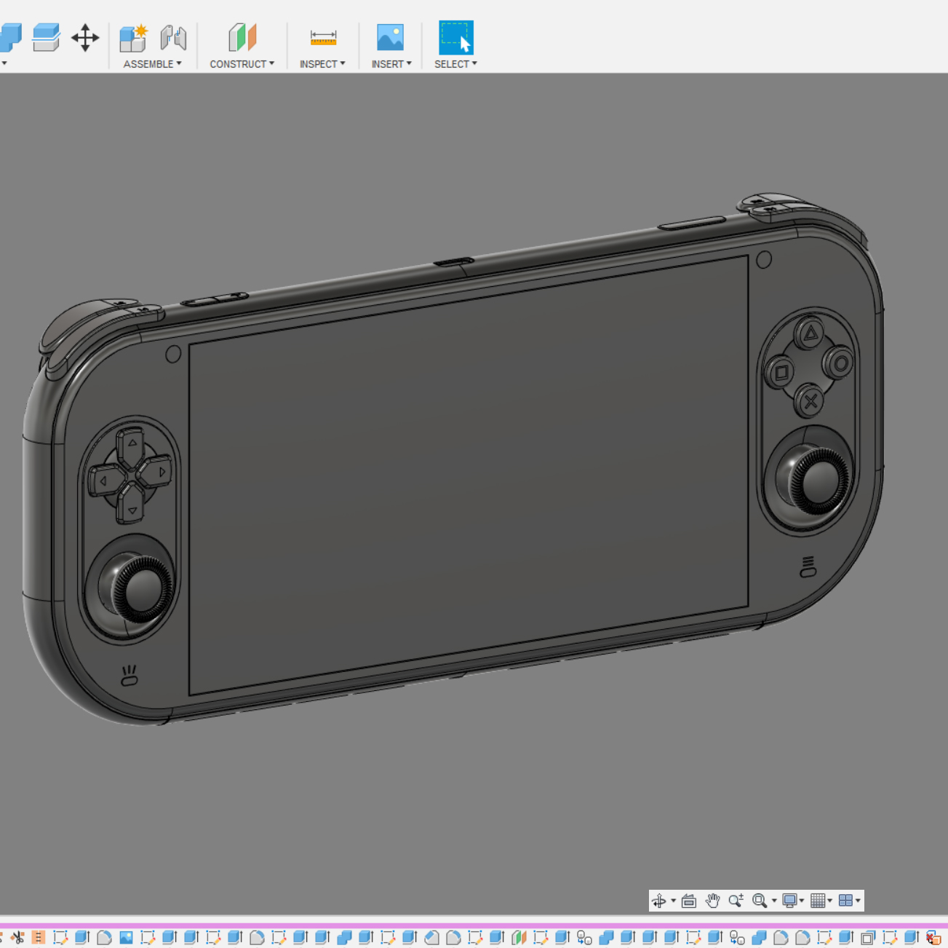Click the Orbit tool icon

click(x=659, y=901)
